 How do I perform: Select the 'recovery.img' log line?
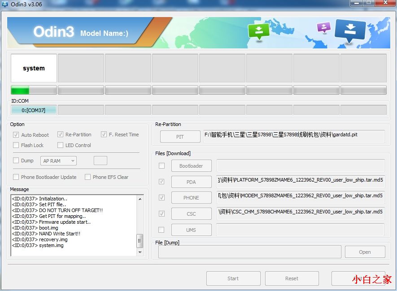point(40,239)
